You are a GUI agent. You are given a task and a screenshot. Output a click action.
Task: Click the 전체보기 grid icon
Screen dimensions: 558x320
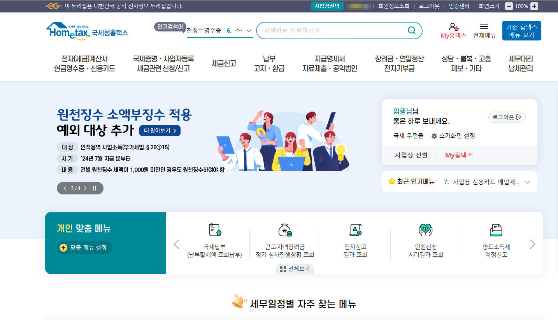pos(283,269)
